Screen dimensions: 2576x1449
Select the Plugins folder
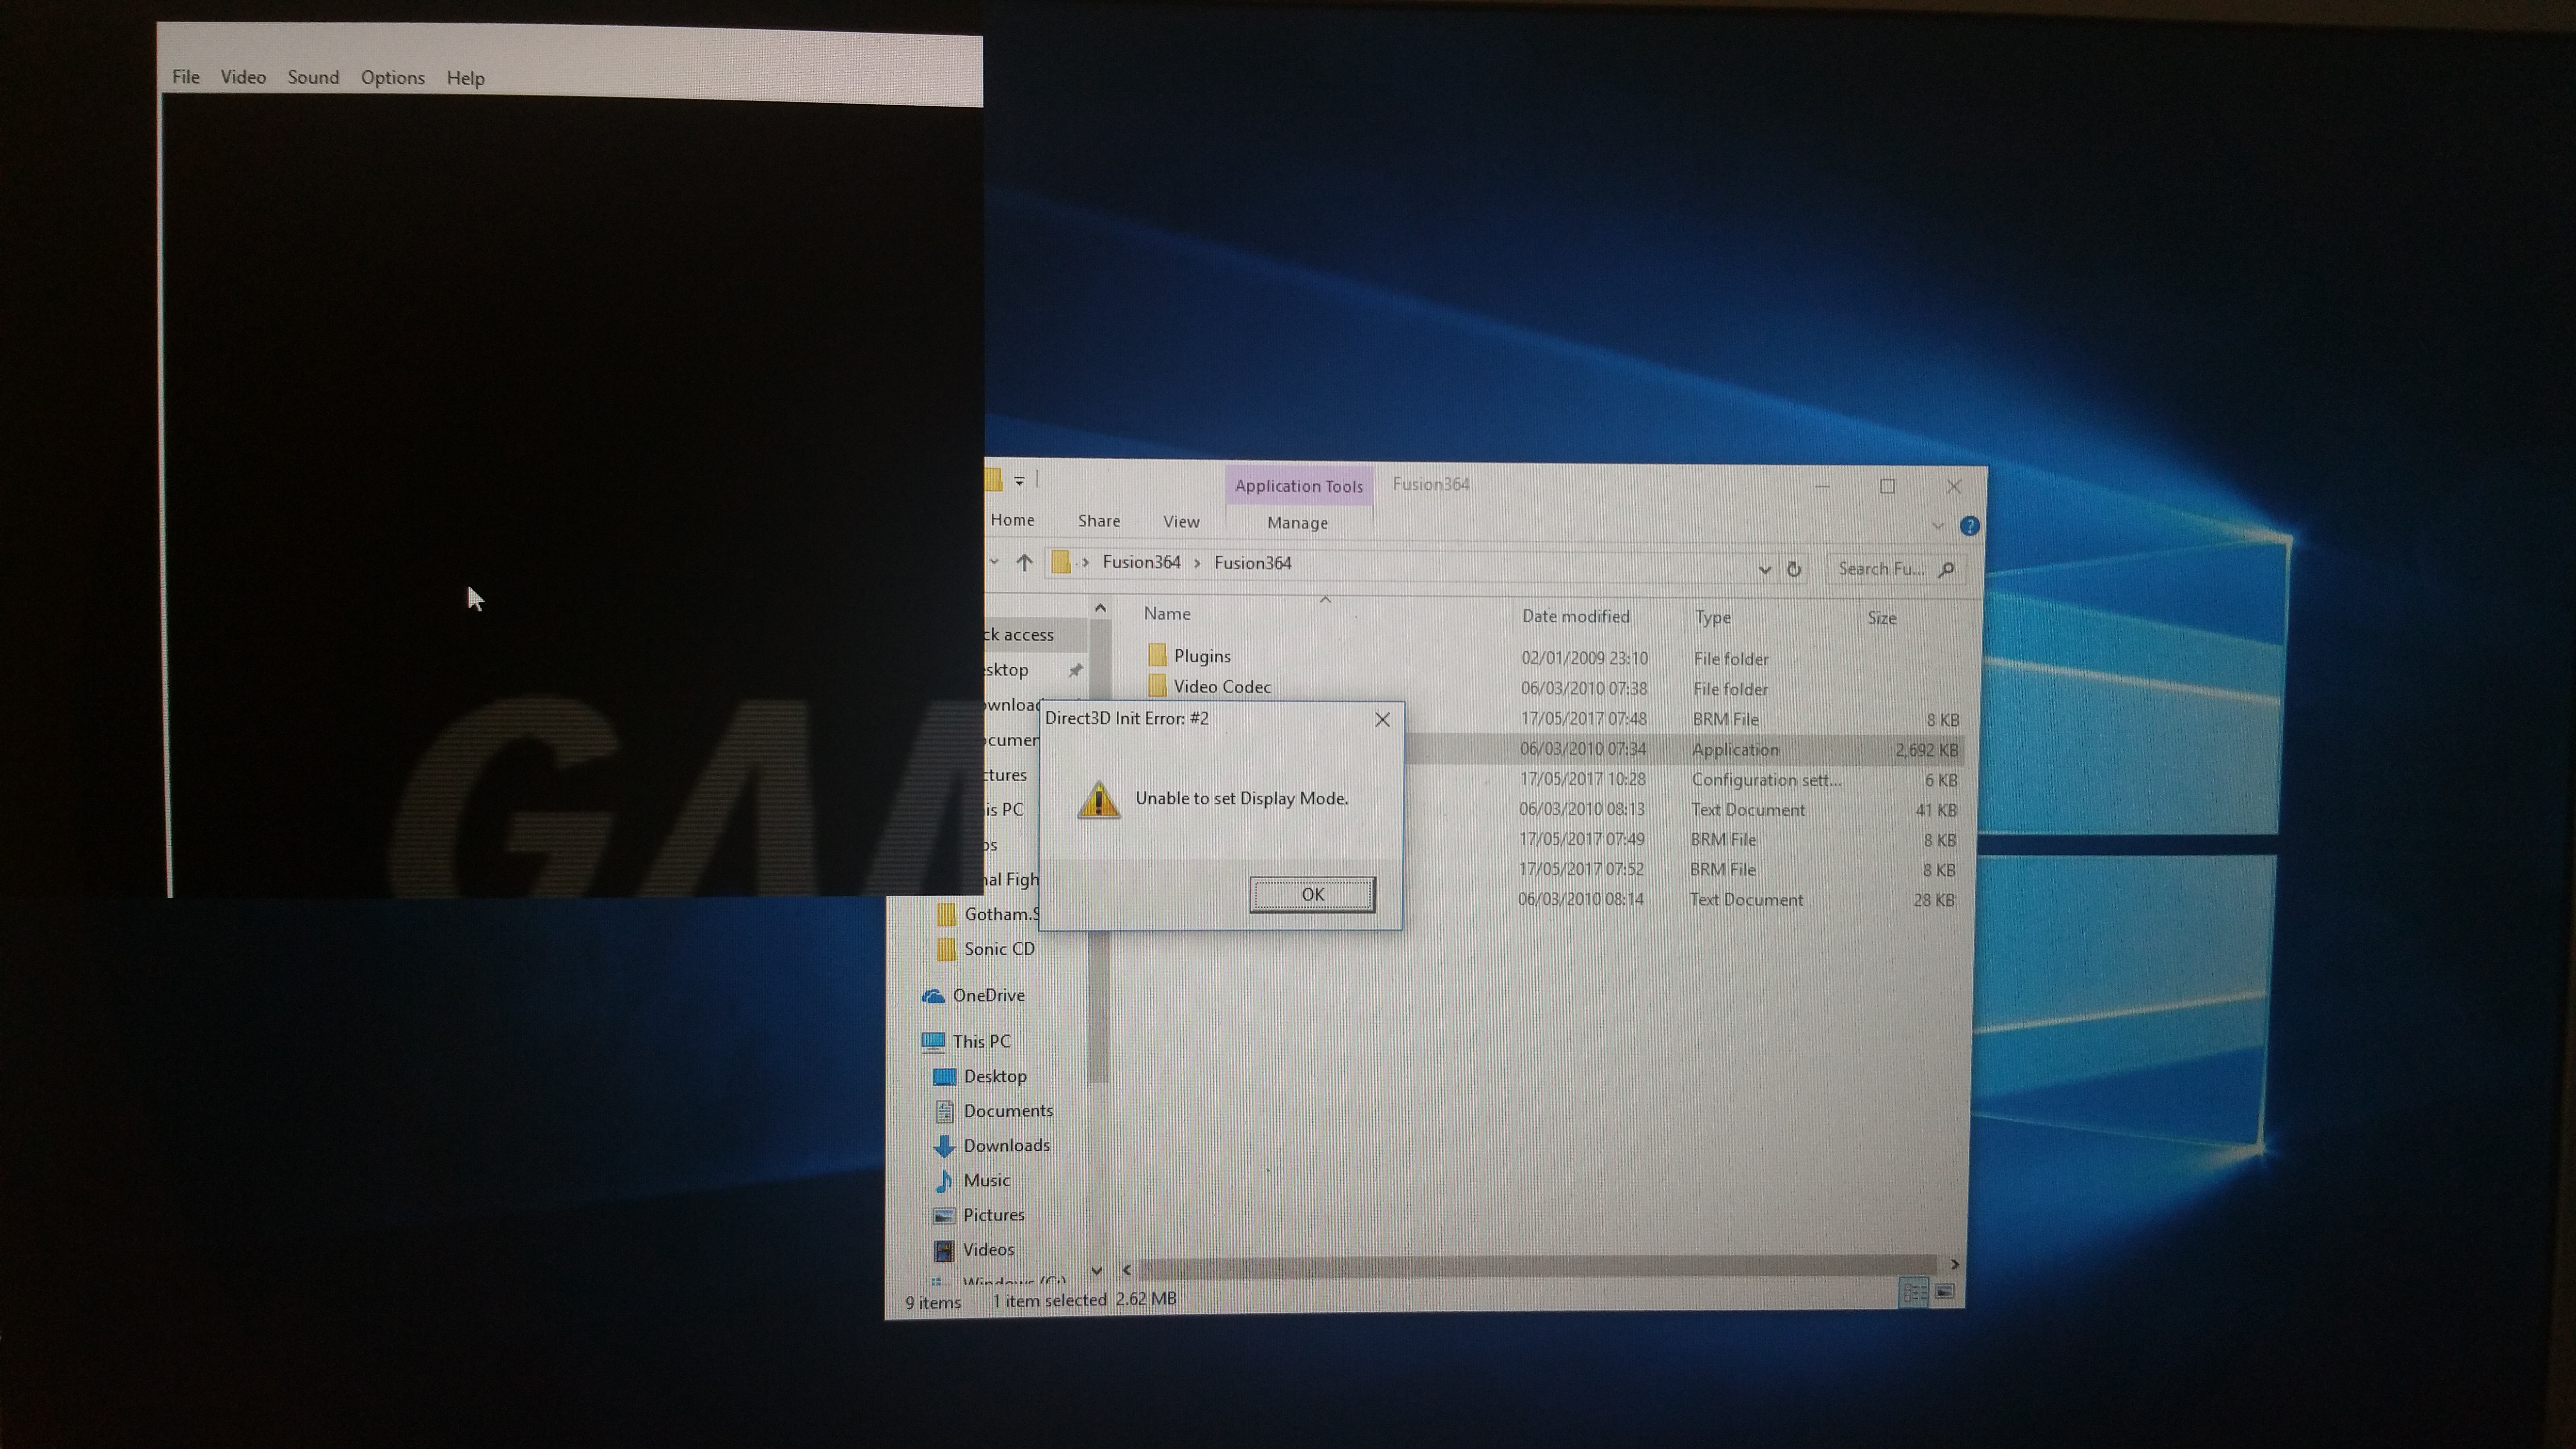1202,656
